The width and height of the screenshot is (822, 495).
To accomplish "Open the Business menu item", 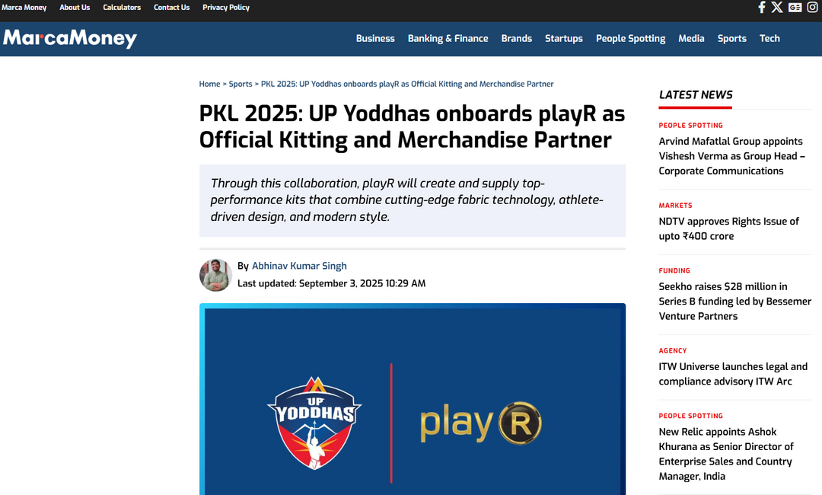I will point(374,38).
